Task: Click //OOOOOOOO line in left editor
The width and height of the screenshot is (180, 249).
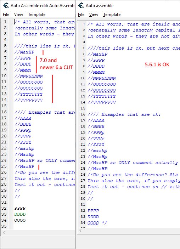Action: 28,82
